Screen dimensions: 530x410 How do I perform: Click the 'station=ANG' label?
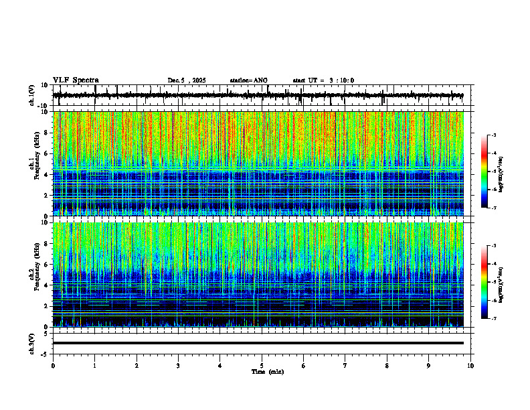pos(249,80)
